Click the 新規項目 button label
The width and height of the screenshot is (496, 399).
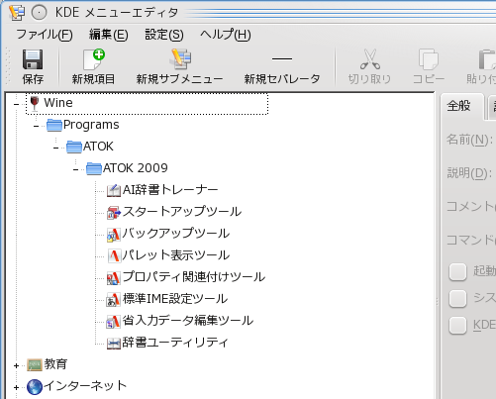[x=94, y=79]
